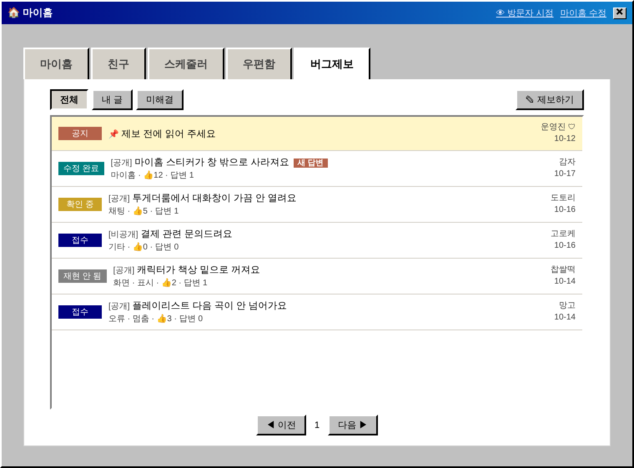Open post 마이홈 스티커가 창 밖으로 사라져요
This screenshot has width=634, height=468.
(x=211, y=162)
